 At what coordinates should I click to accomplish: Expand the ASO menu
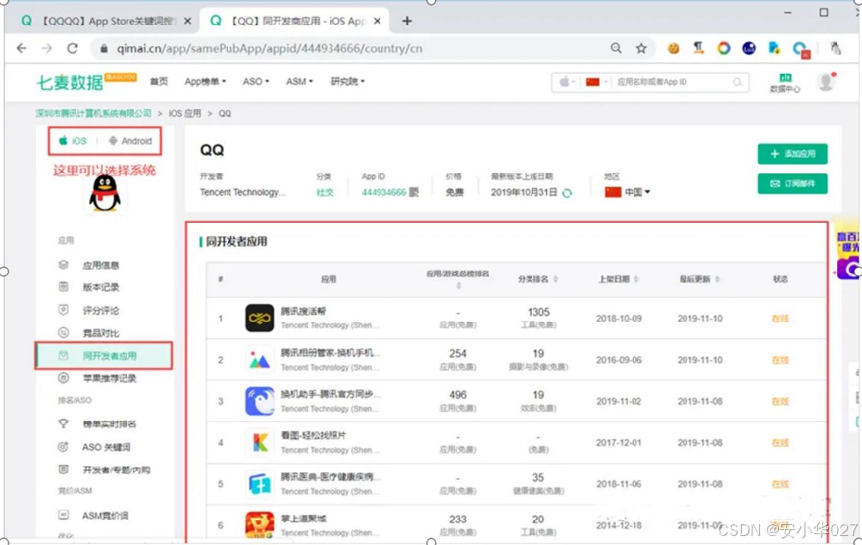pyautogui.click(x=256, y=82)
